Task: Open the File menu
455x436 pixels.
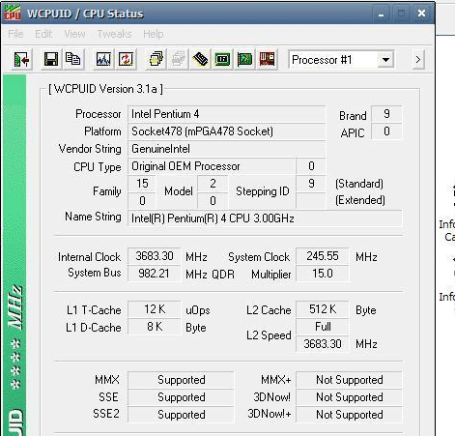Action: [15, 34]
